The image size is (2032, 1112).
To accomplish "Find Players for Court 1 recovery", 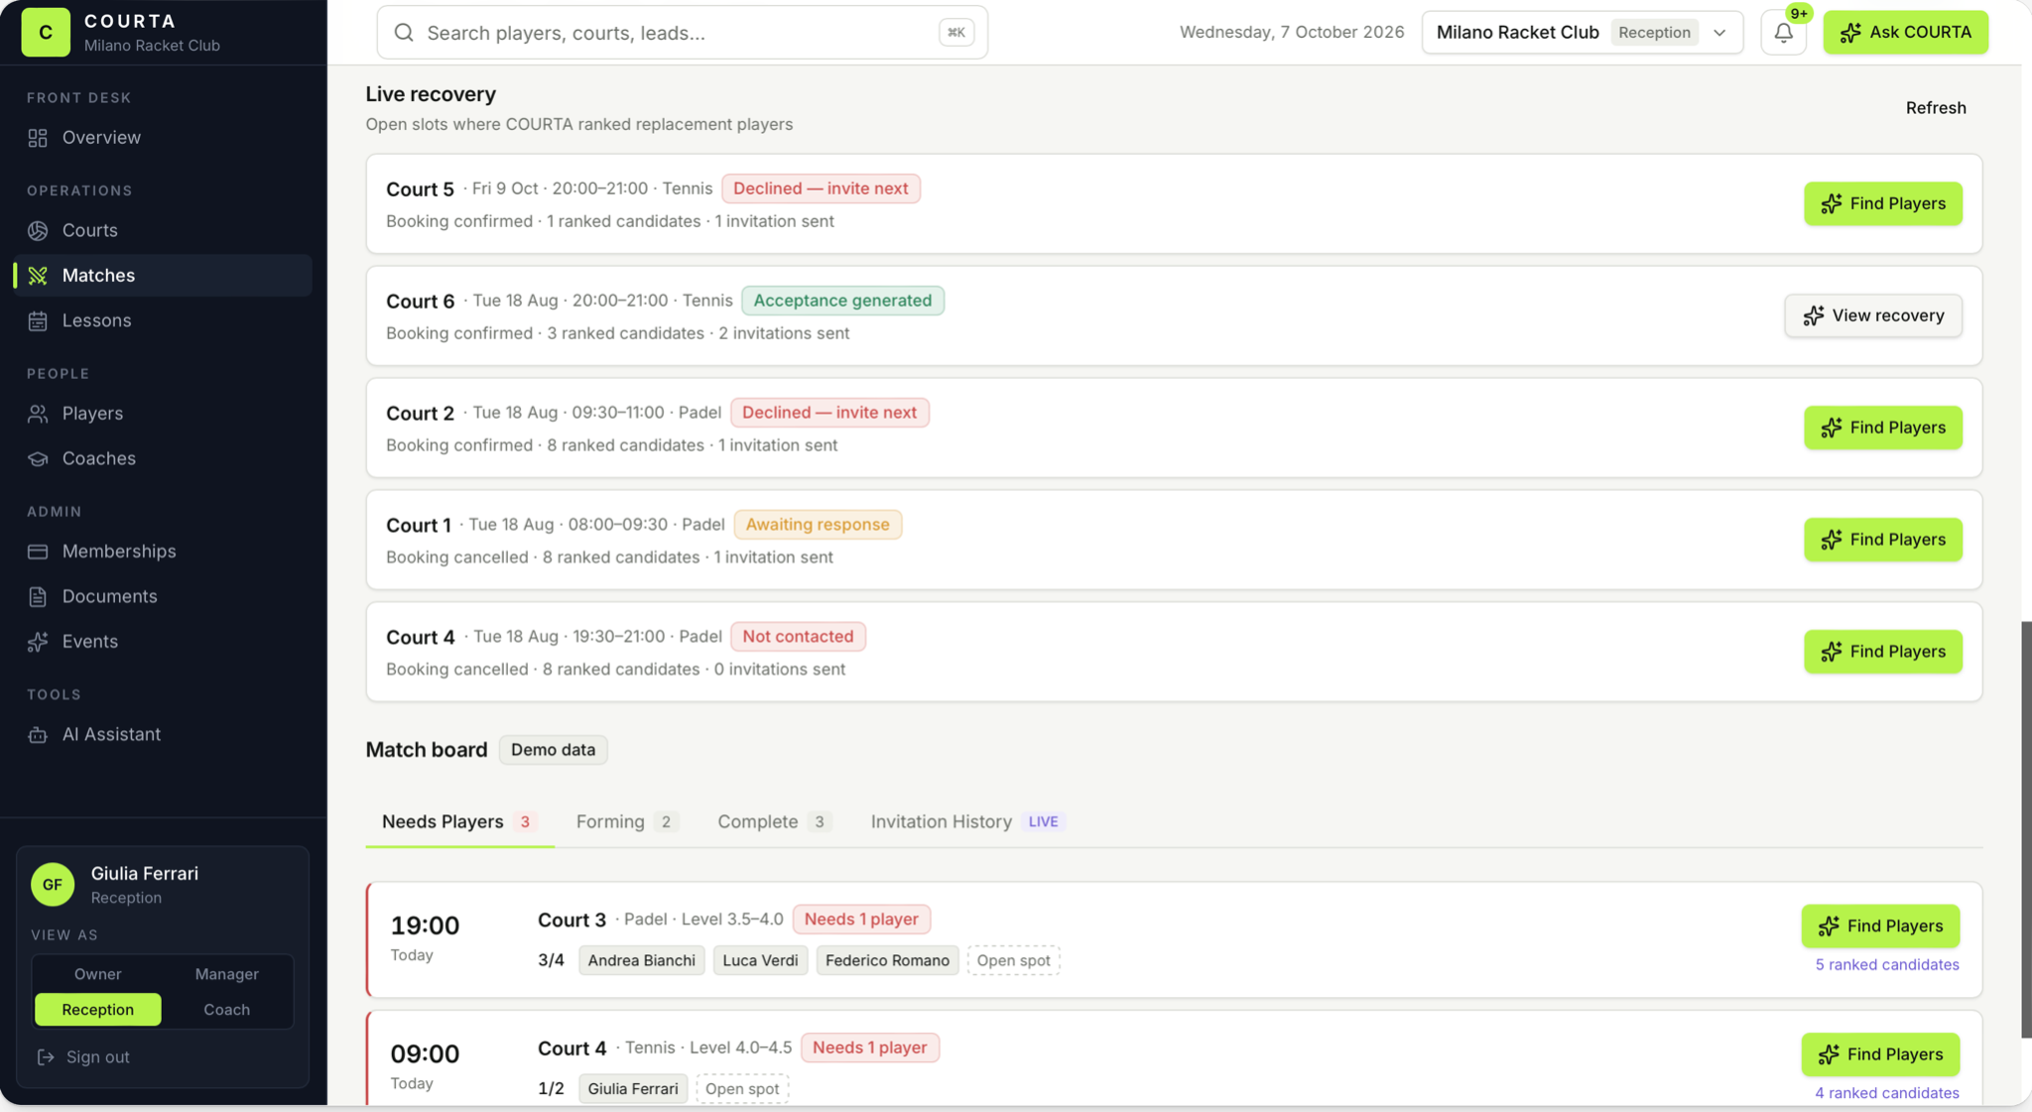I will [x=1882, y=540].
